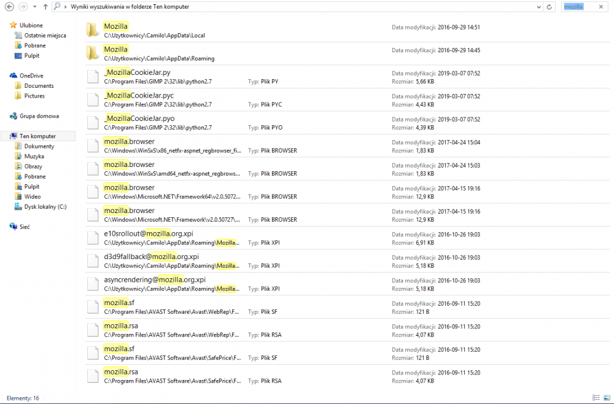The height and width of the screenshot is (404, 614).
Task: Select the asyncrendering@mozilla.org.xpi file icon
Action: click(x=93, y=284)
